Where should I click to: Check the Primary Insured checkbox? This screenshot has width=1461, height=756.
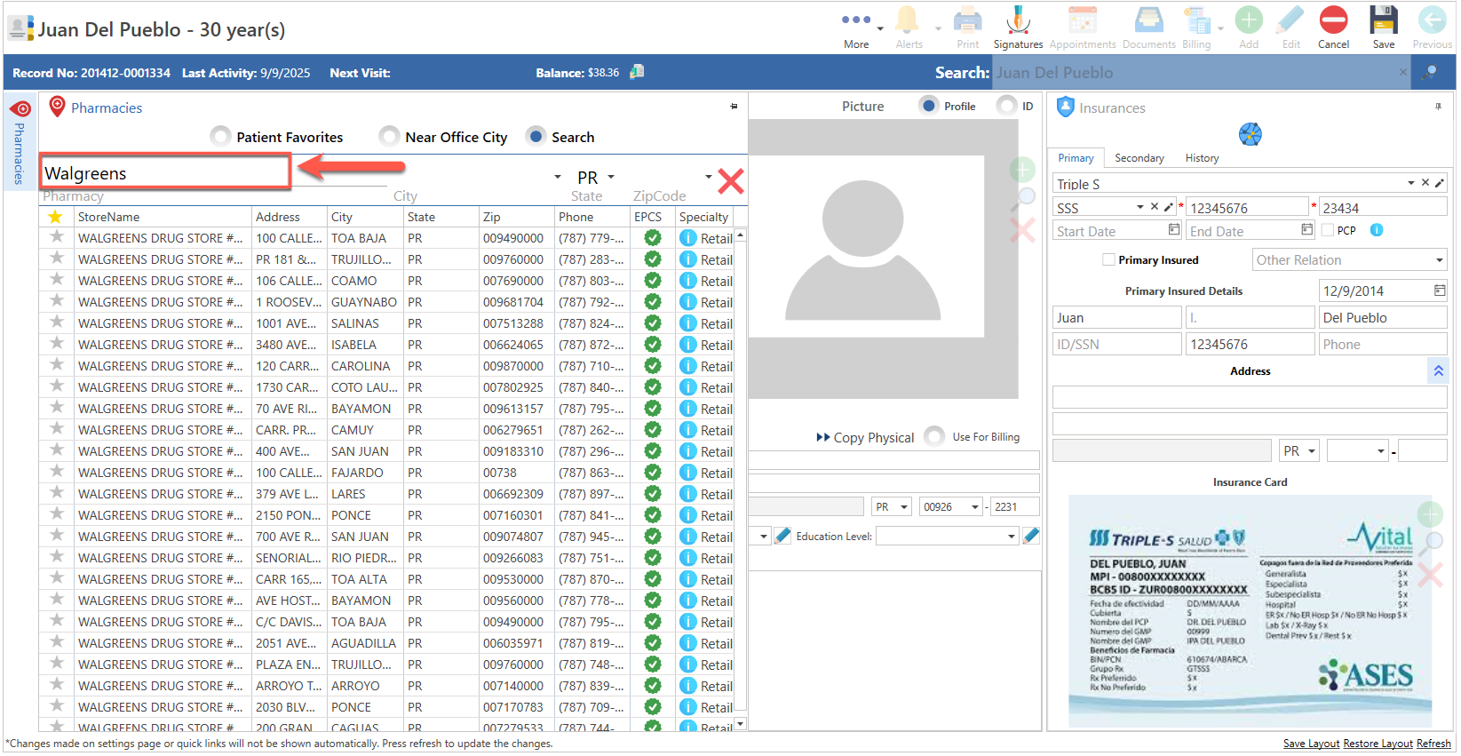(x=1108, y=259)
